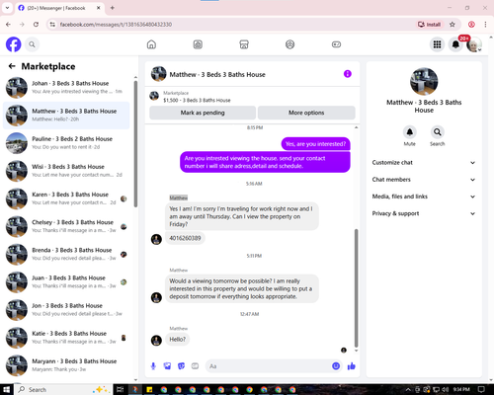The height and width of the screenshot is (395, 494).
Task: Attach a photo or file
Action: (x=167, y=366)
